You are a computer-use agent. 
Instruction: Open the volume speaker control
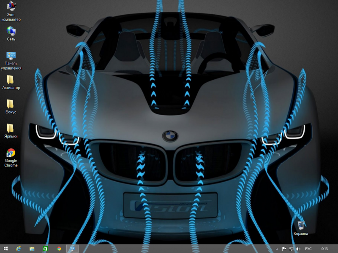click(x=298, y=249)
